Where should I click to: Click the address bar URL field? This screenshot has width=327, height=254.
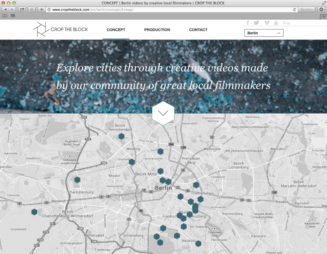tap(169, 10)
